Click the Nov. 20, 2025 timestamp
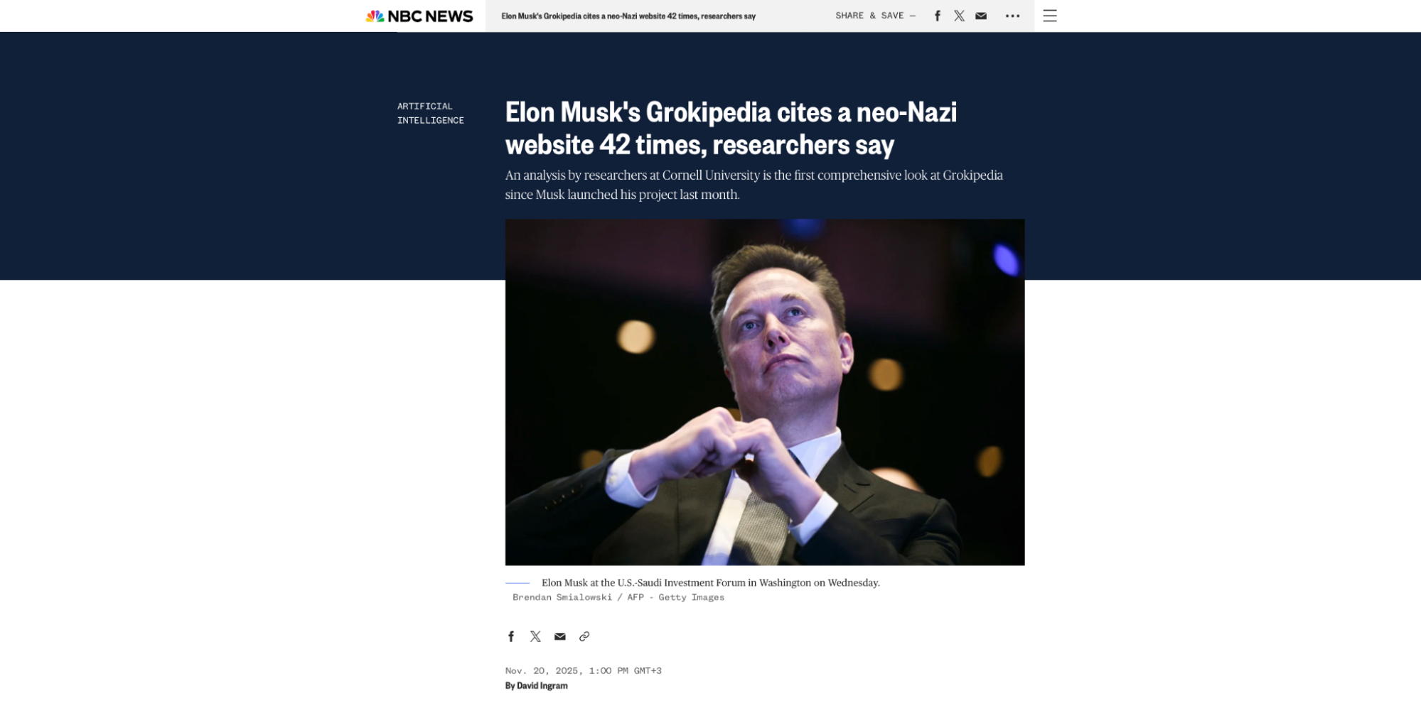Screen dimensions: 1421x701 click(583, 670)
